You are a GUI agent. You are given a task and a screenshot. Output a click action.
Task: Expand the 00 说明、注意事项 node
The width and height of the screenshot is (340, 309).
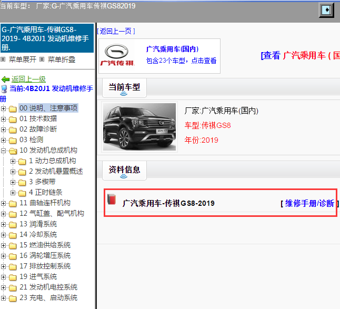coord(3,108)
